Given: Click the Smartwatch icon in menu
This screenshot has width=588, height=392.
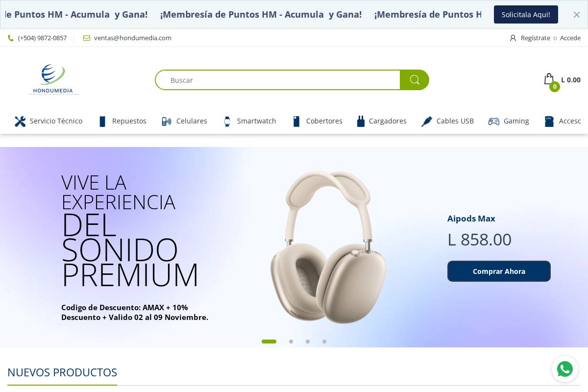Looking at the screenshot, I should [x=227, y=122].
